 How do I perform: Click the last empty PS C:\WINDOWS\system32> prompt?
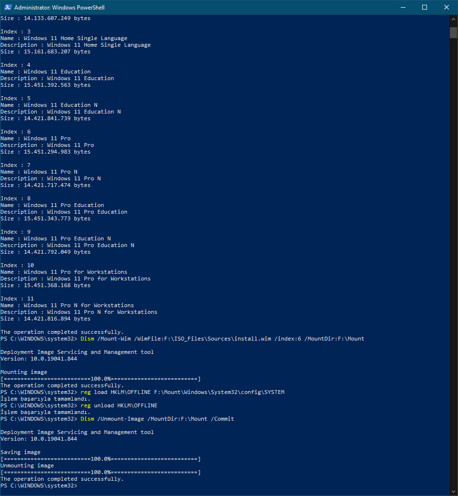coord(39,486)
